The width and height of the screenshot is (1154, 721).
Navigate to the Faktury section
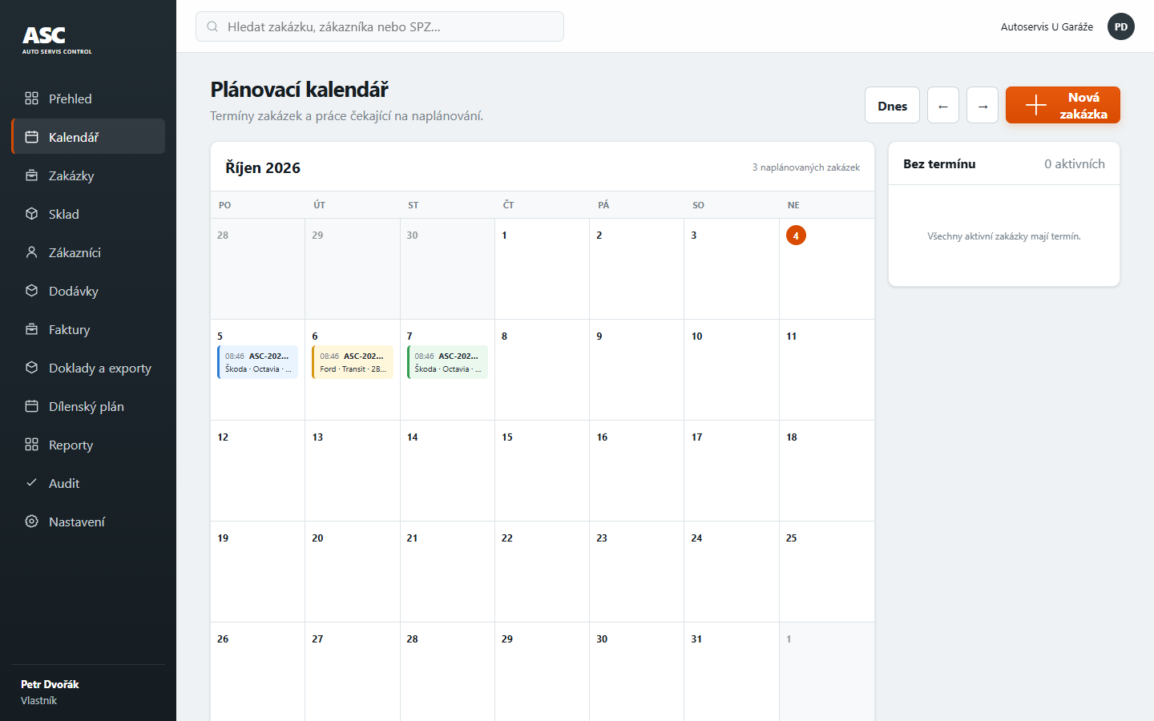pos(88,329)
